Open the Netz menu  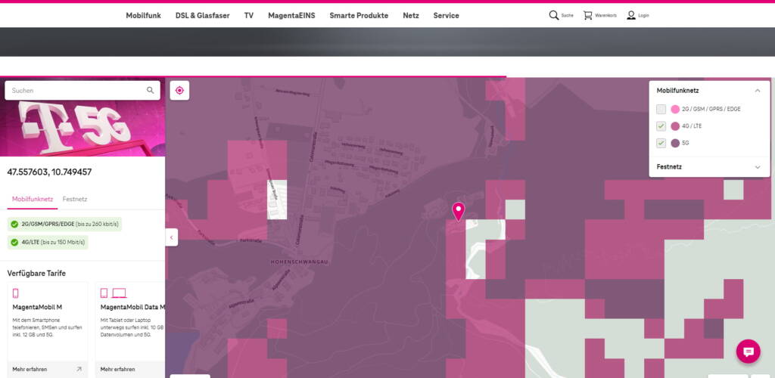pyautogui.click(x=411, y=15)
